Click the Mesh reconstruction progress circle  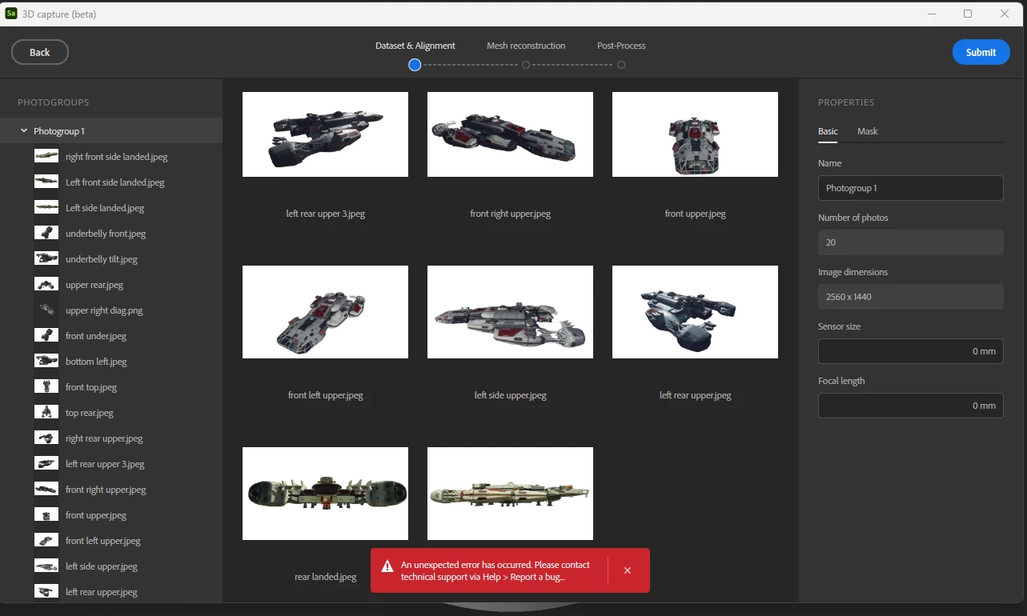526,65
